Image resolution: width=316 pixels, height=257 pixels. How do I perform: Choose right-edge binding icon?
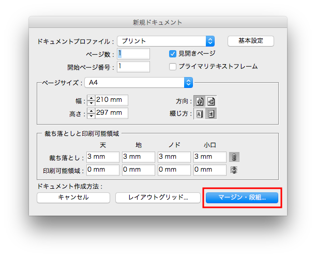211,114
